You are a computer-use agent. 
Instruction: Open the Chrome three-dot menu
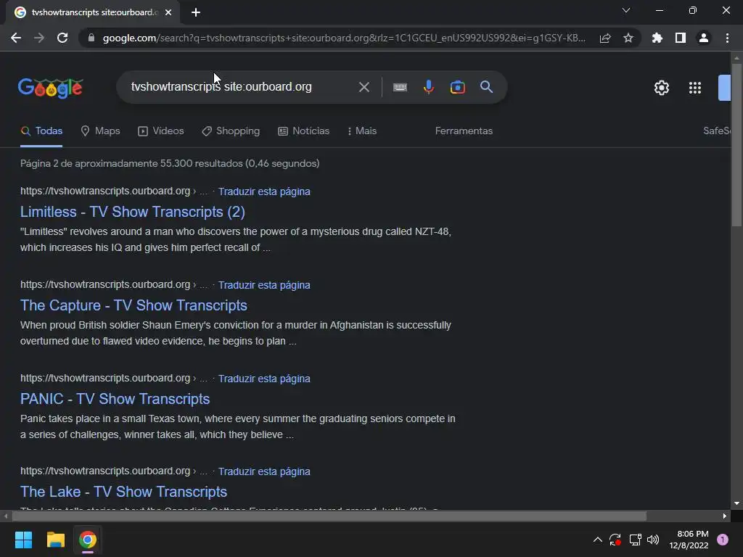coord(727,38)
